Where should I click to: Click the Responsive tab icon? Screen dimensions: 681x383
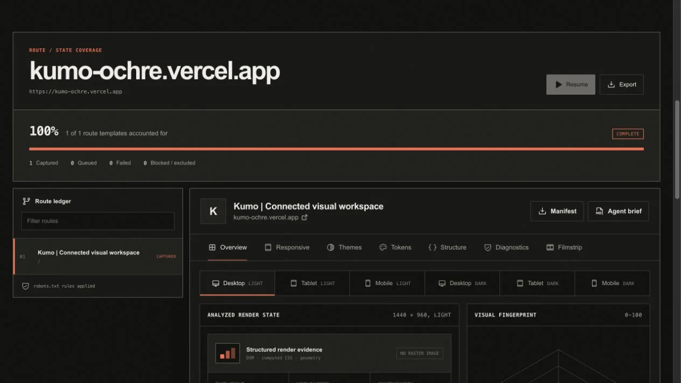pyautogui.click(x=268, y=247)
